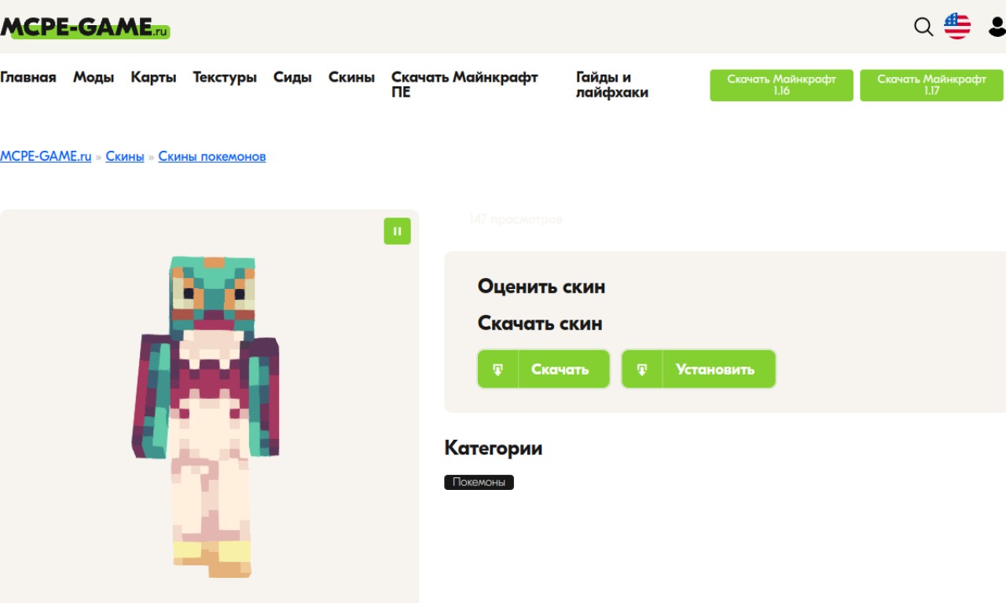Click the Установить skin button label
This screenshot has height=603, width=1006.
coord(715,369)
